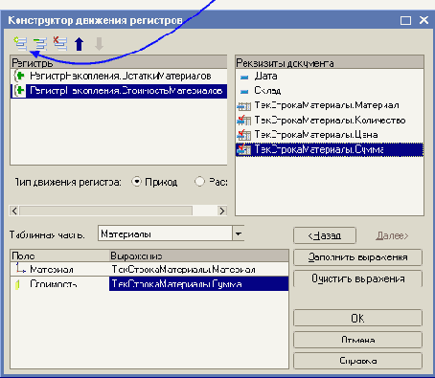The width and height of the screenshot is (435, 378).
Task: Select РегистрНакопления.СтоимостьМатериалов in the register list
Action: [119, 91]
